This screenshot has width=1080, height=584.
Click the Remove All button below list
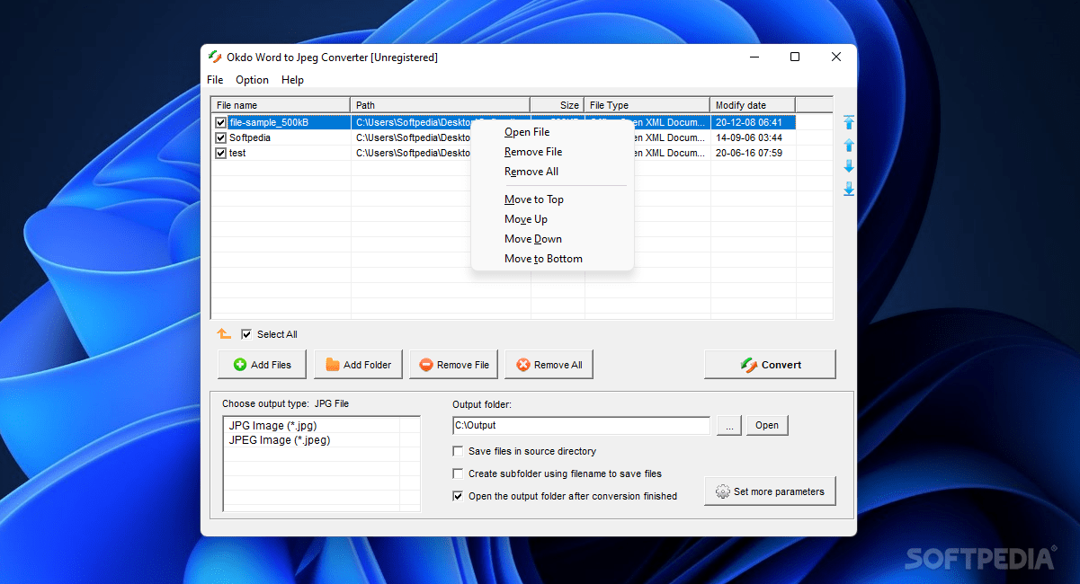click(x=549, y=365)
